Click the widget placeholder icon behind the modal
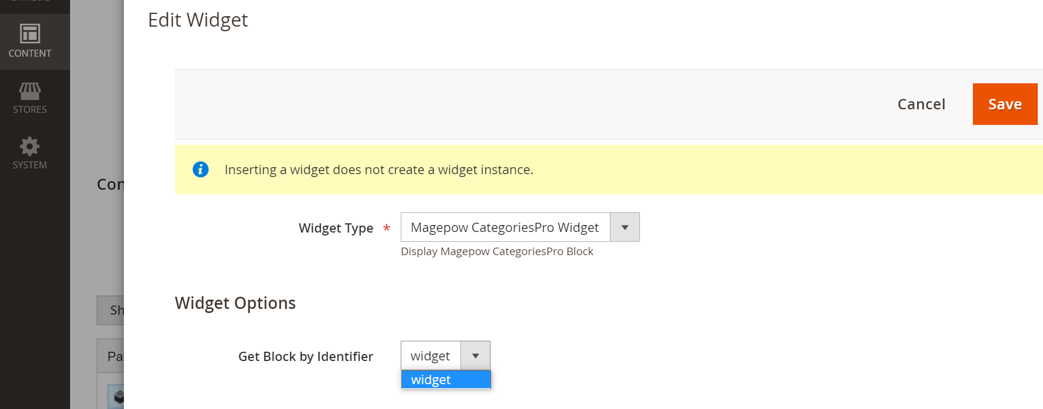The image size is (1043, 409). pyautogui.click(x=118, y=397)
